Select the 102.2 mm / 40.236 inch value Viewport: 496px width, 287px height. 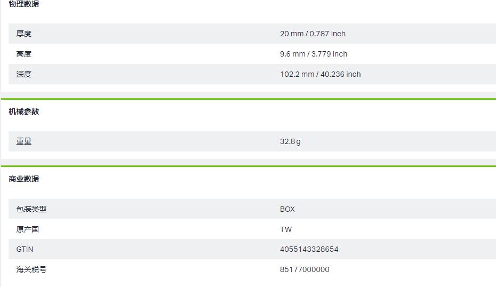point(320,74)
